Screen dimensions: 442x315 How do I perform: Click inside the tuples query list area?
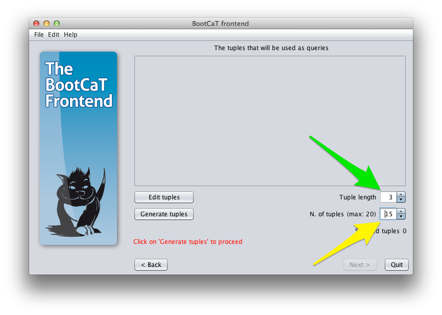(x=270, y=121)
